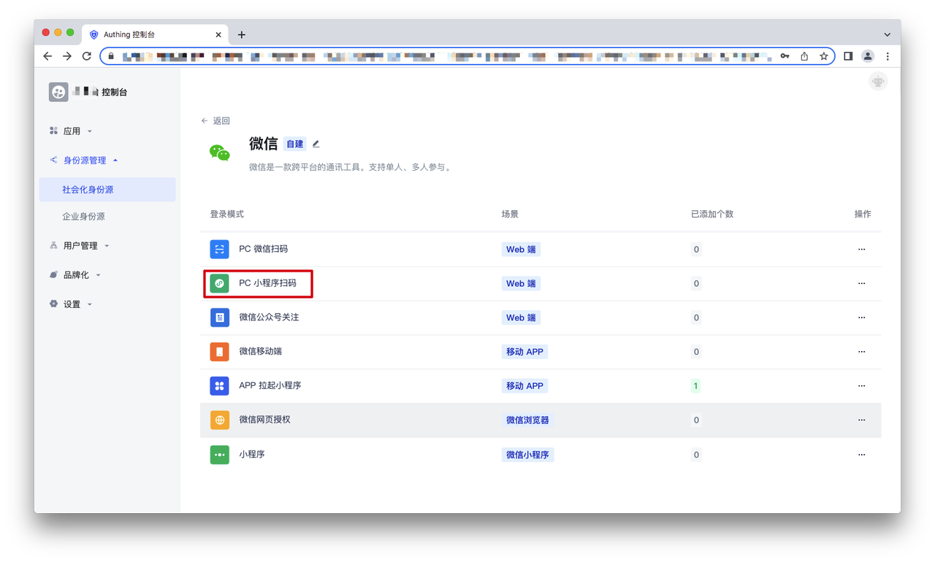Click the PC 微信扫码 scan icon
935x562 pixels.
pos(219,249)
